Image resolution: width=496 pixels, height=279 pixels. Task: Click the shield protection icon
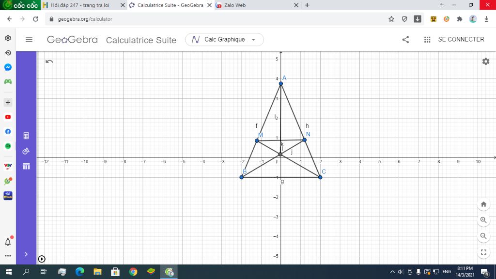(x=404, y=19)
